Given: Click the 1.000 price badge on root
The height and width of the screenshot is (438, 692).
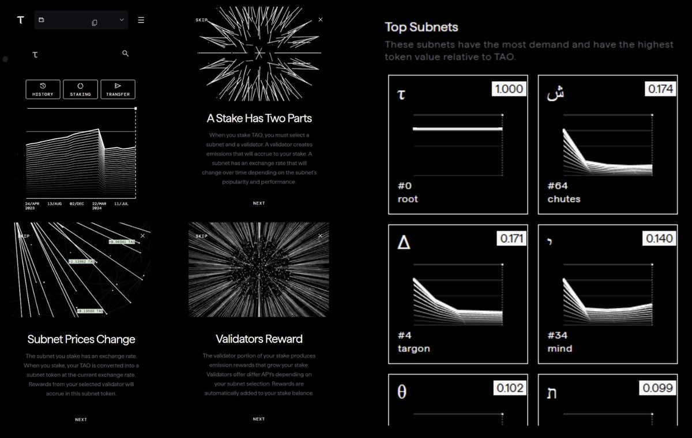Looking at the screenshot, I should click(x=508, y=89).
